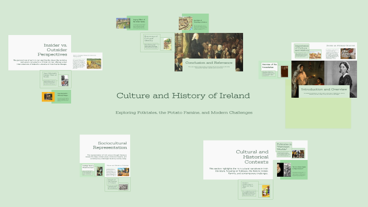This screenshot has width=368, height=207.
Task: Select the ancient city illustration in Importance of Culture
Action: [x=315, y=55]
